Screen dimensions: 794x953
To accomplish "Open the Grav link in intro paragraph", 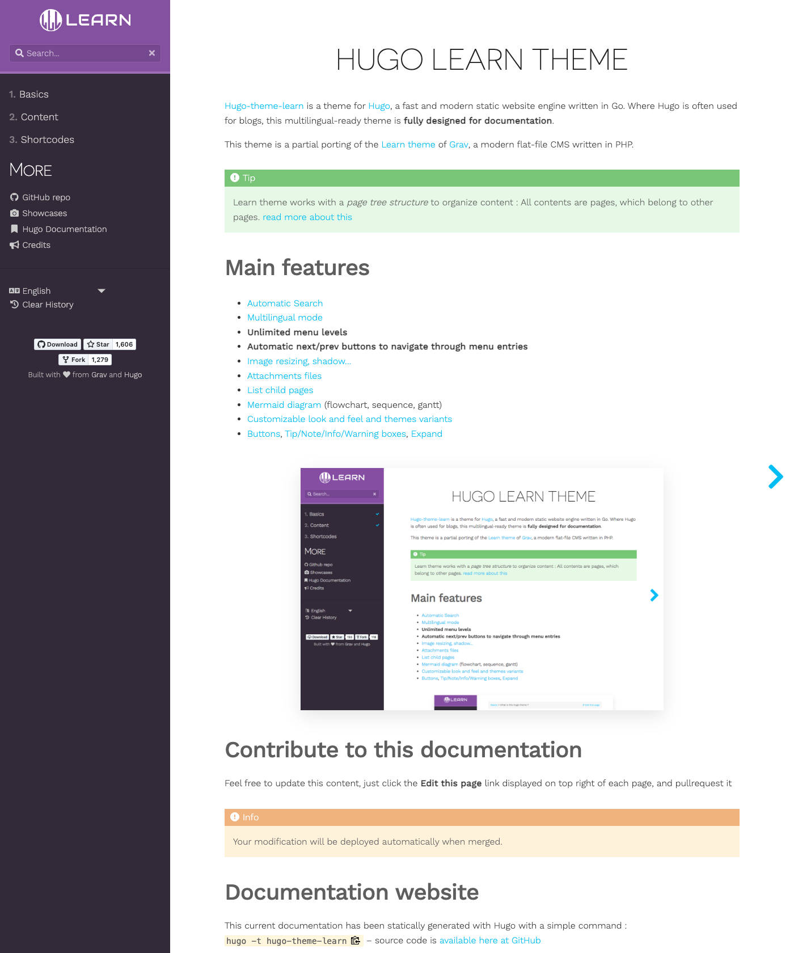I will (458, 145).
